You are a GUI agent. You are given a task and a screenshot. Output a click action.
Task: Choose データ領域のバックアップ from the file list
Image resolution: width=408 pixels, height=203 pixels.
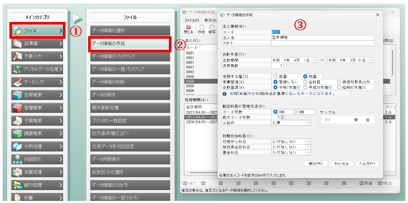tap(130, 57)
